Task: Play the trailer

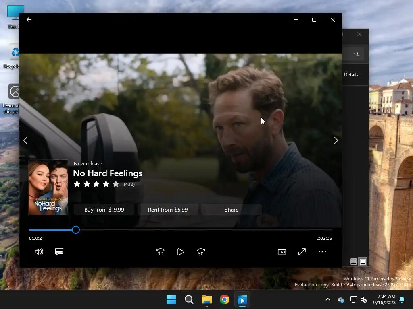Action: click(181, 252)
